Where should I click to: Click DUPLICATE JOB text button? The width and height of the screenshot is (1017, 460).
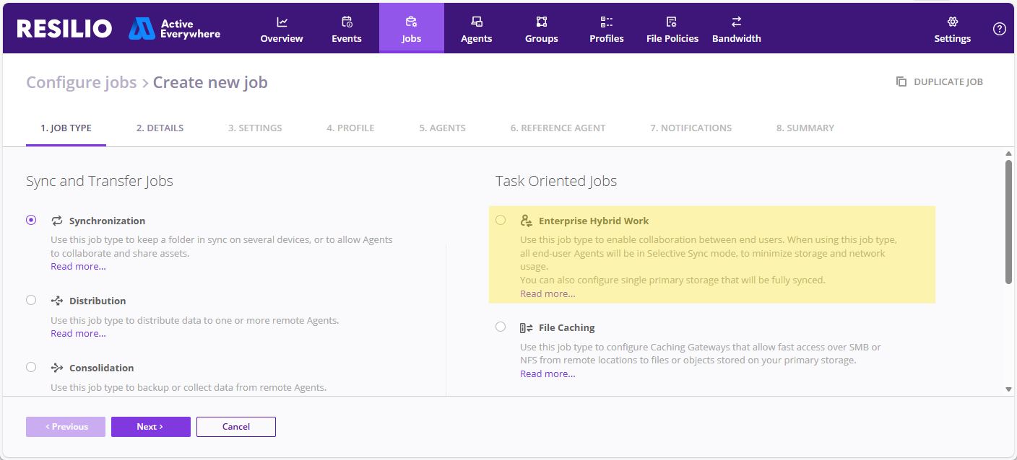click(948, 81)
